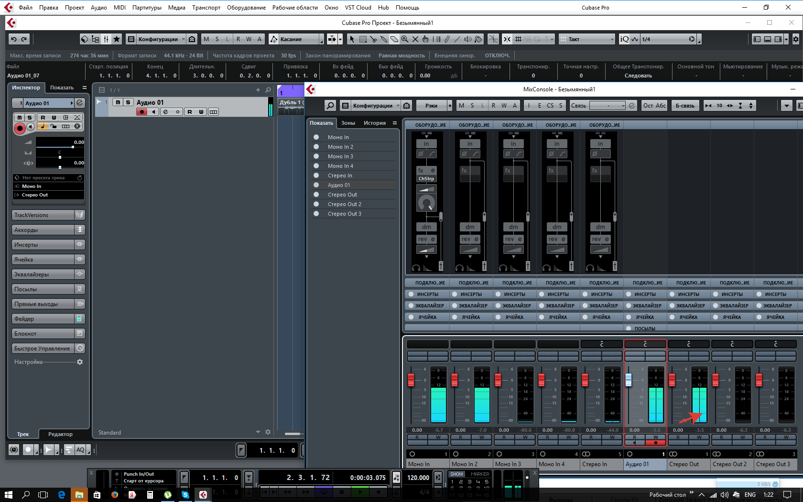Viewport: 803px width, 502px height.
Task: Open Skype from the taskbar
Action: [x=185, y=495]
